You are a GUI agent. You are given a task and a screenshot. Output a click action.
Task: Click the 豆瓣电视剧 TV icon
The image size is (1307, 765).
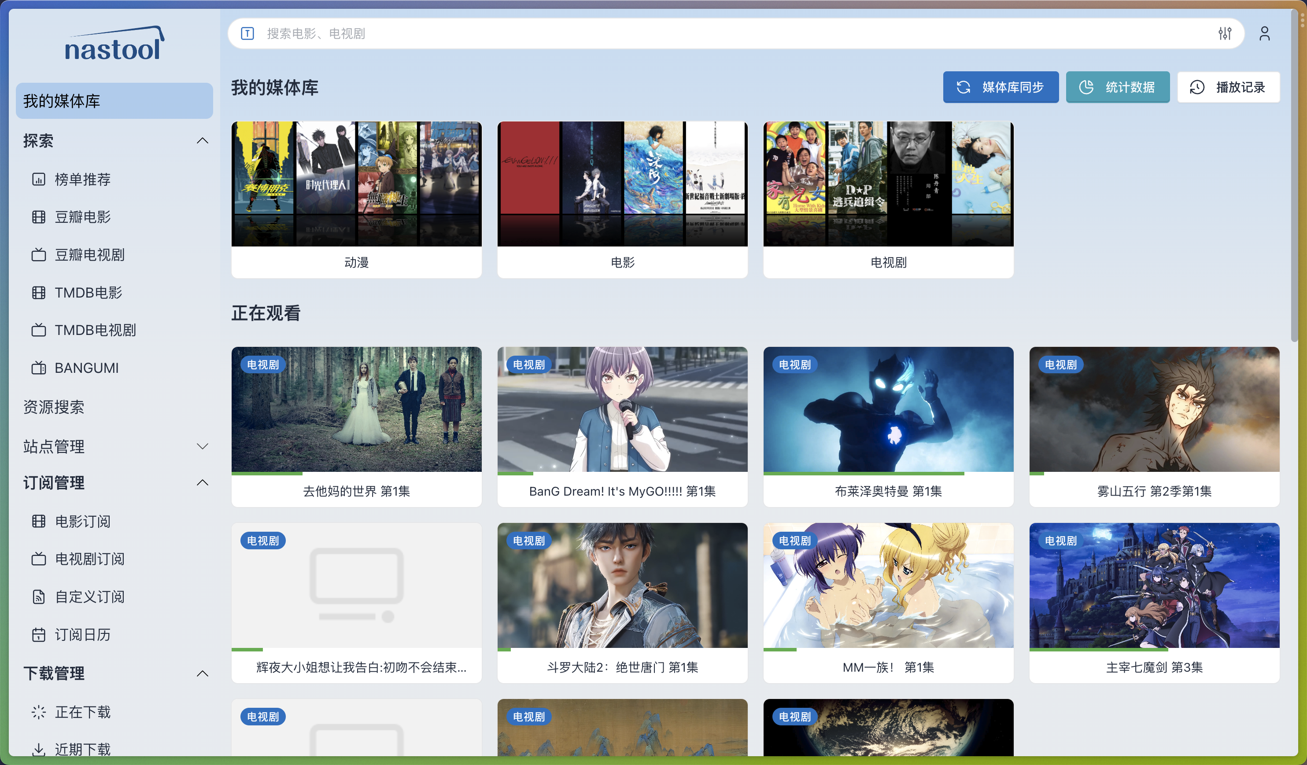(x=39, y=255)
